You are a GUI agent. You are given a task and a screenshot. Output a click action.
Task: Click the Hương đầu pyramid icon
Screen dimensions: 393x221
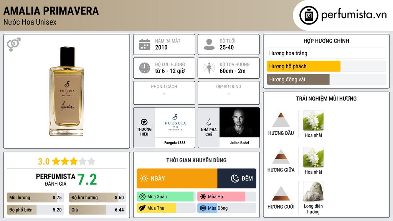tap(281, 120)
